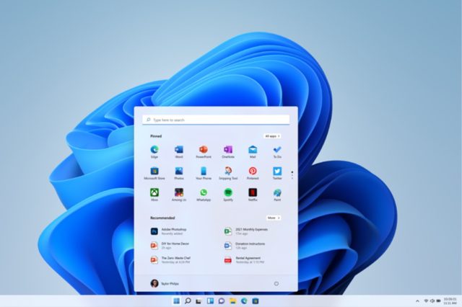Click the power button in Start menu
The image size is (462, 307).
point(276,283)
